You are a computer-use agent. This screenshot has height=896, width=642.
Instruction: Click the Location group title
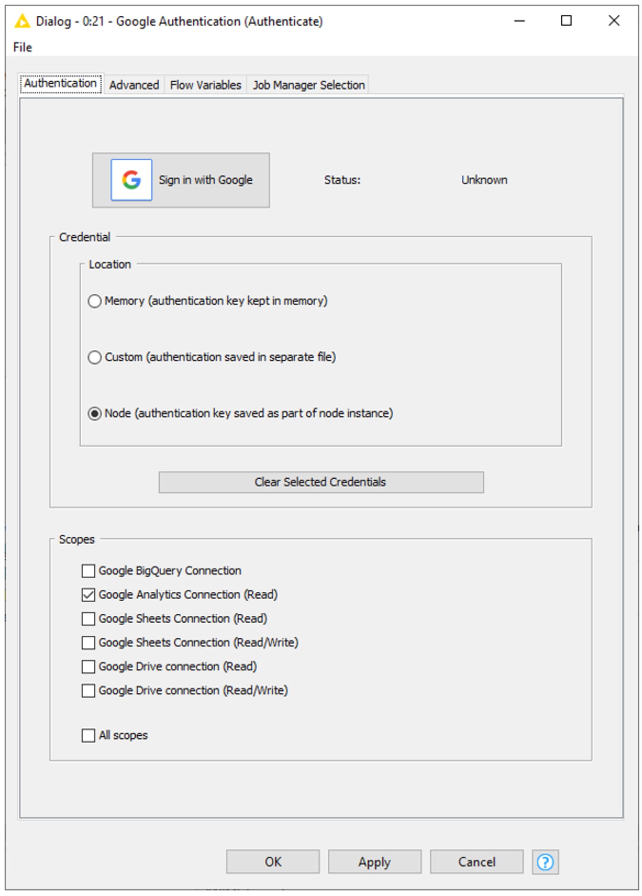(110, 264)
